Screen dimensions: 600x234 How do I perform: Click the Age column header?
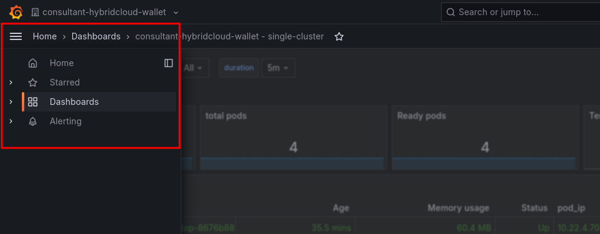(x=340, y=209)
